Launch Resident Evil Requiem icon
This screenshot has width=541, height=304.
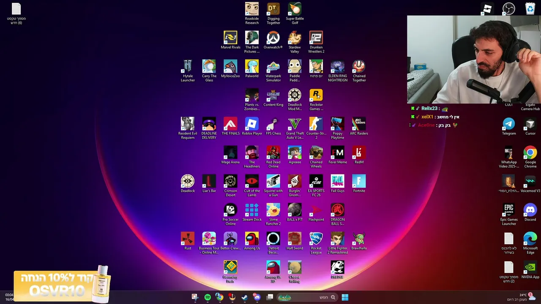[x=188, y=128]
